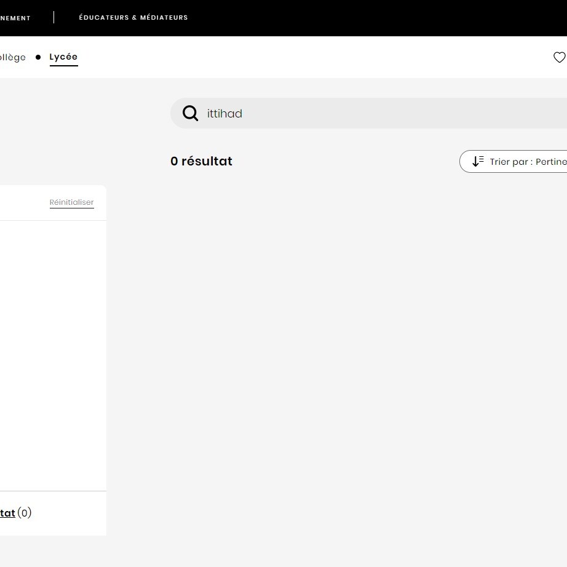Click the word "Pertinence" in the sort button
This screenshot has height=567, width=567.
(551, 162)
